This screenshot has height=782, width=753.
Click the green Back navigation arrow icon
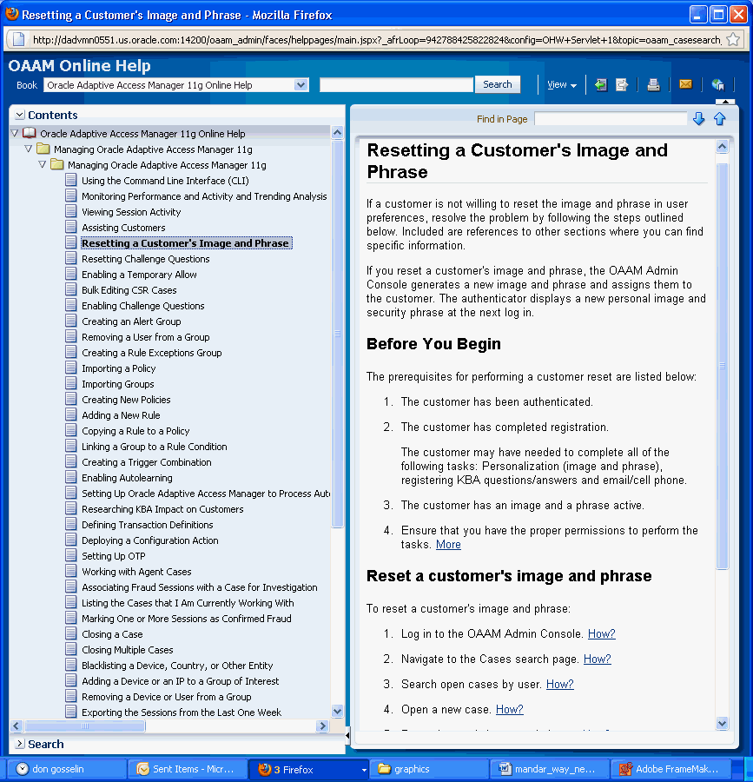[x=601, y=84]
